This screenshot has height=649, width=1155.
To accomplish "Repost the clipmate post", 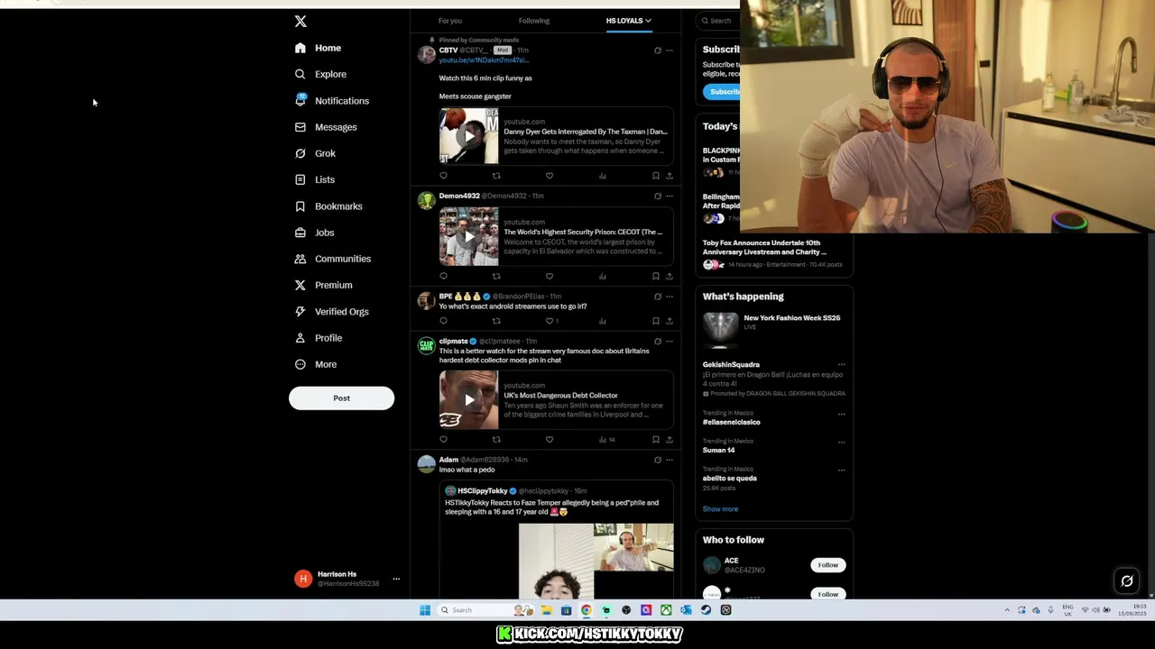I will [x=496, y=440].
